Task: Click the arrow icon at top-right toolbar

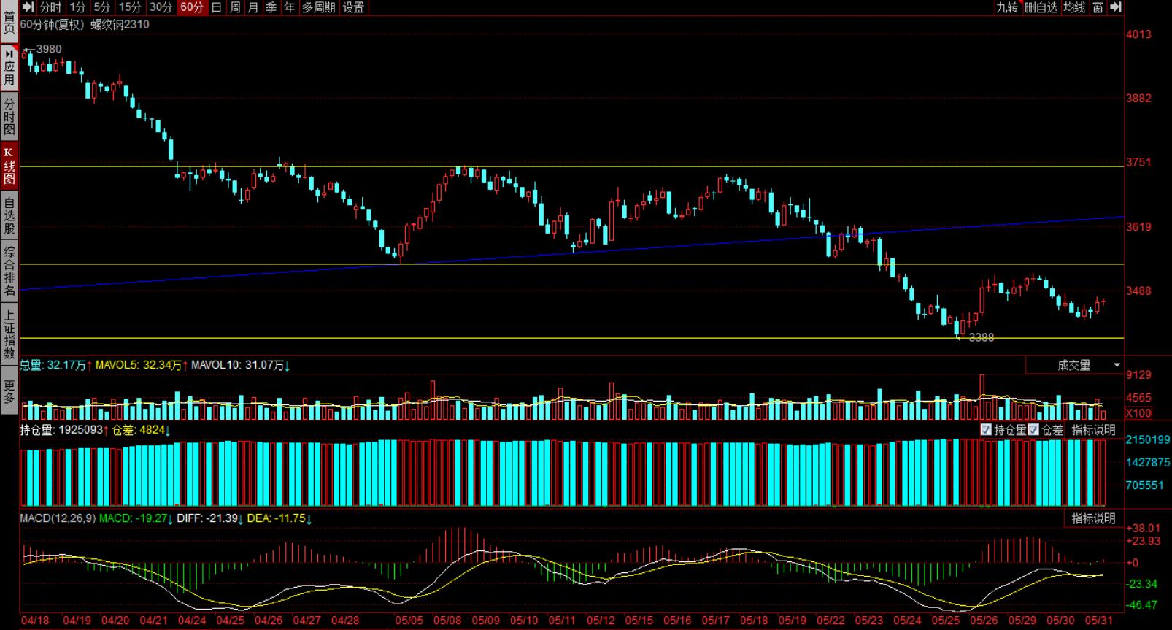Action: (1116, 7)
